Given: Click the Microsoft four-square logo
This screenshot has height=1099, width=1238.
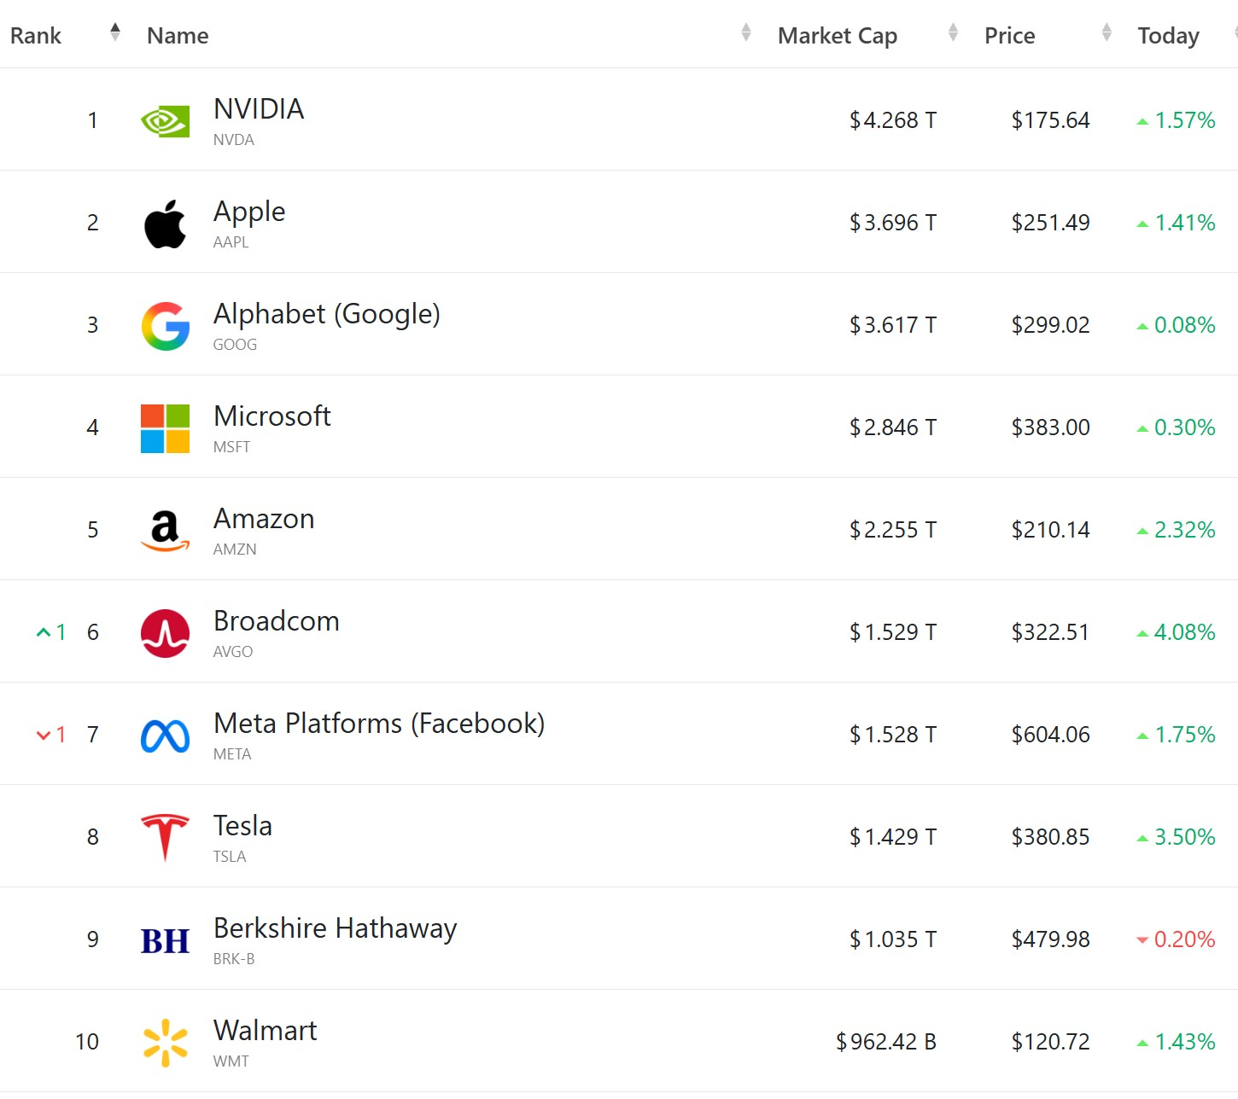Looking at the screenshot, I should 165,428.
